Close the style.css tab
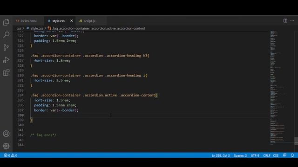The height and width of the screenshot is (167, 298). (71, 21)
